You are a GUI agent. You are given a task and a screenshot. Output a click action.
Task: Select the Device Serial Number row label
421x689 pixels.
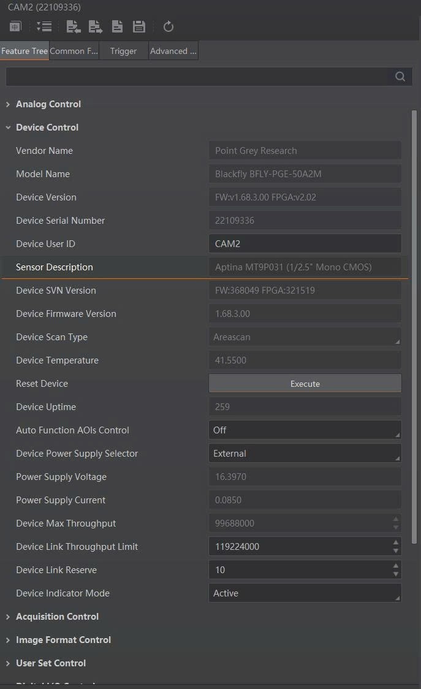click(61, 221)
